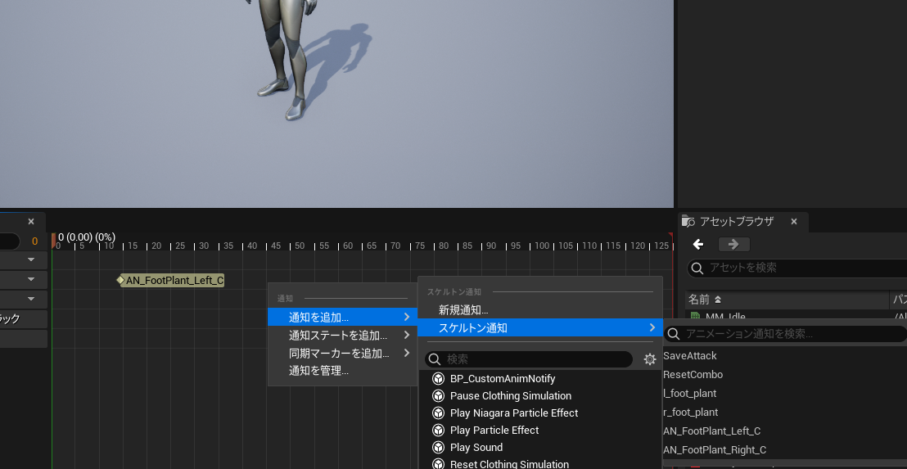907x469 pixels.
Task: Expand the first track dropdown arrow
Action: (31, 259)
